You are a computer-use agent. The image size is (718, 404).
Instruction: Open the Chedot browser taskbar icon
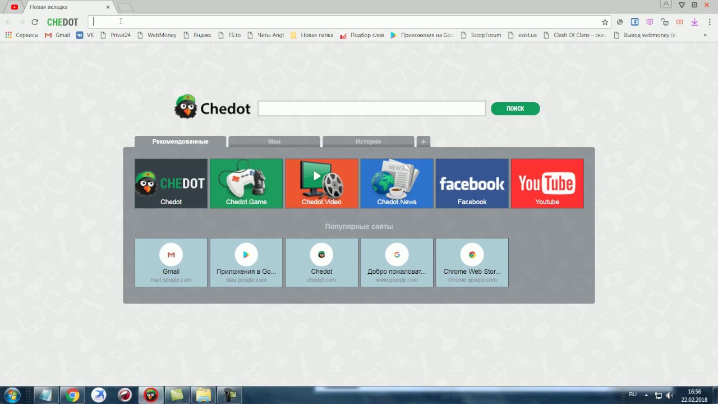coord(150,395)
